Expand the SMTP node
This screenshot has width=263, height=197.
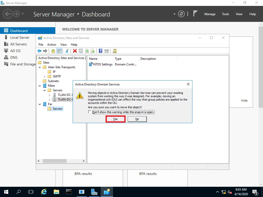44,76
